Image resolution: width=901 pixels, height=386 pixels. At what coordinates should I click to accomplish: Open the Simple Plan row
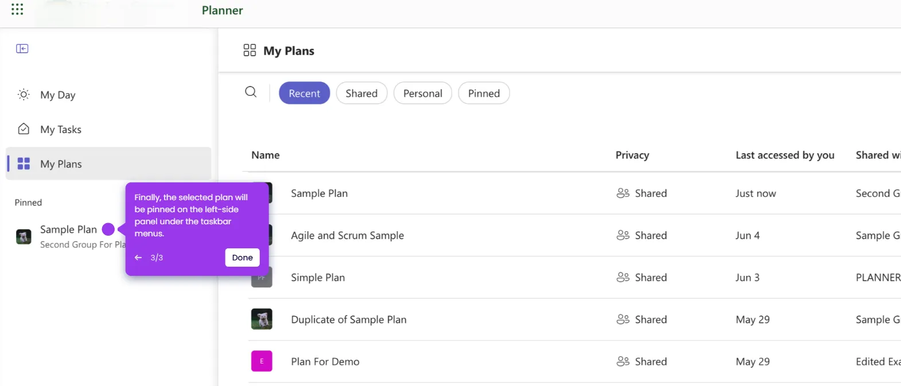[x=318, y=278]
